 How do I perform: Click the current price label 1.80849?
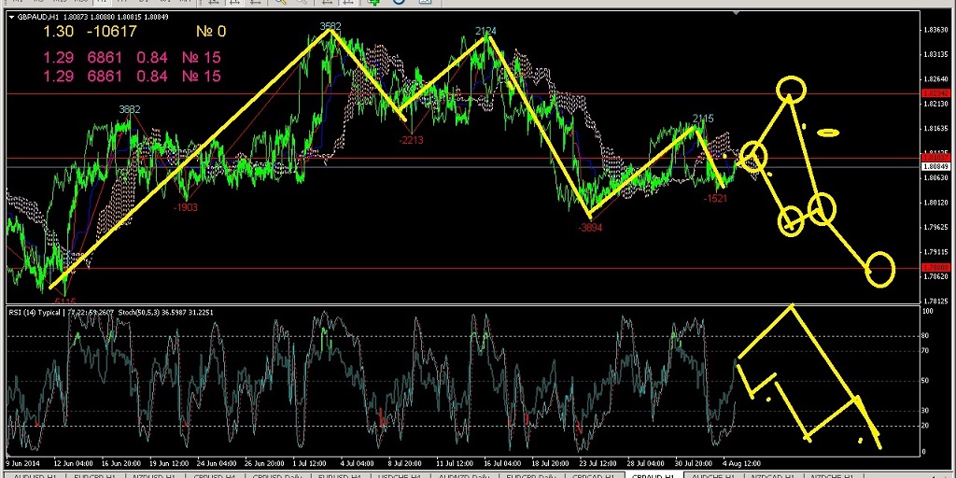(x=935, y=167)
